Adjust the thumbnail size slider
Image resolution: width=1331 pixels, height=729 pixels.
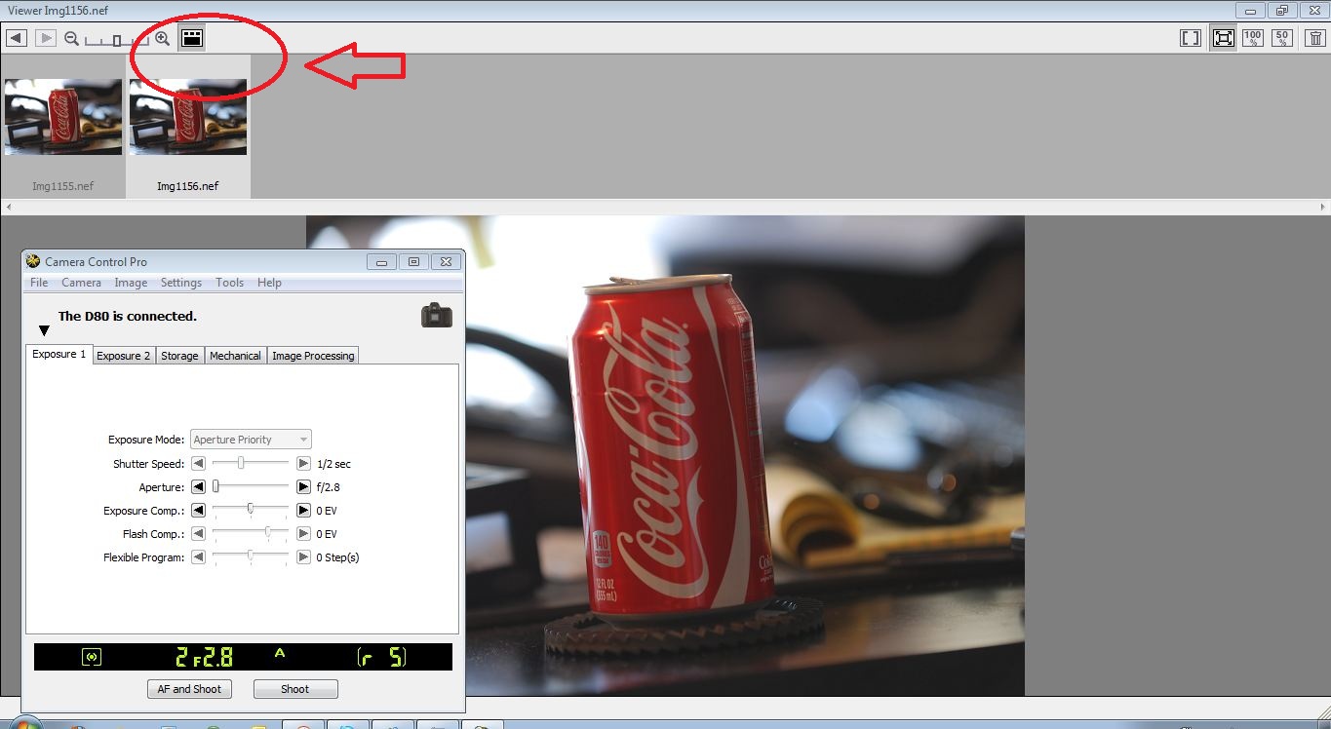click(116, 40)
